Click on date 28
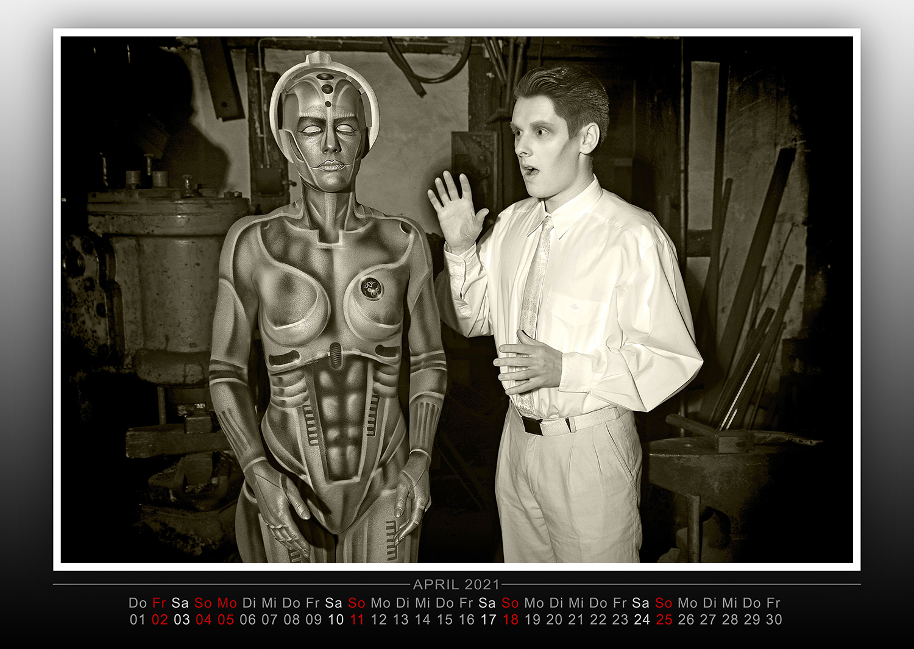 coord(730,620)
